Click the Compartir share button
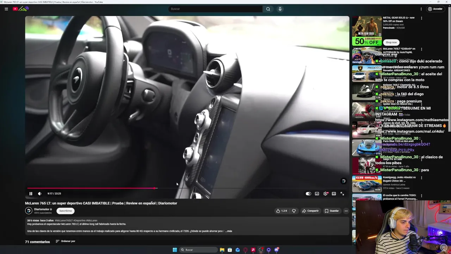This screenshot has width=451, height=254. (310, 211)
